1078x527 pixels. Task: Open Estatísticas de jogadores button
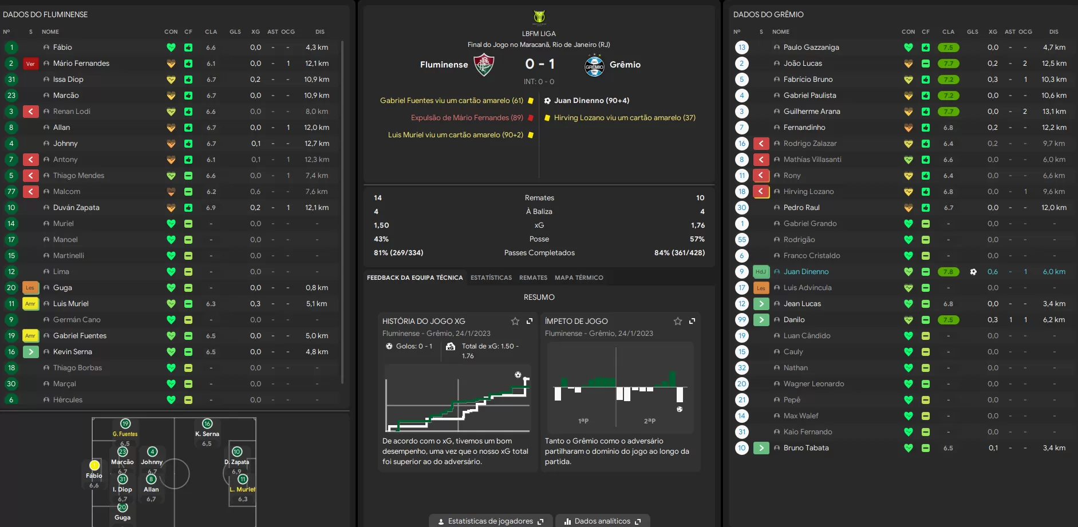(491, 521)
